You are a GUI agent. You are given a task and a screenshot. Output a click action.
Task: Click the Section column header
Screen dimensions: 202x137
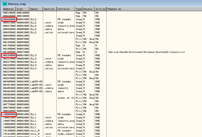coord(49,9)
